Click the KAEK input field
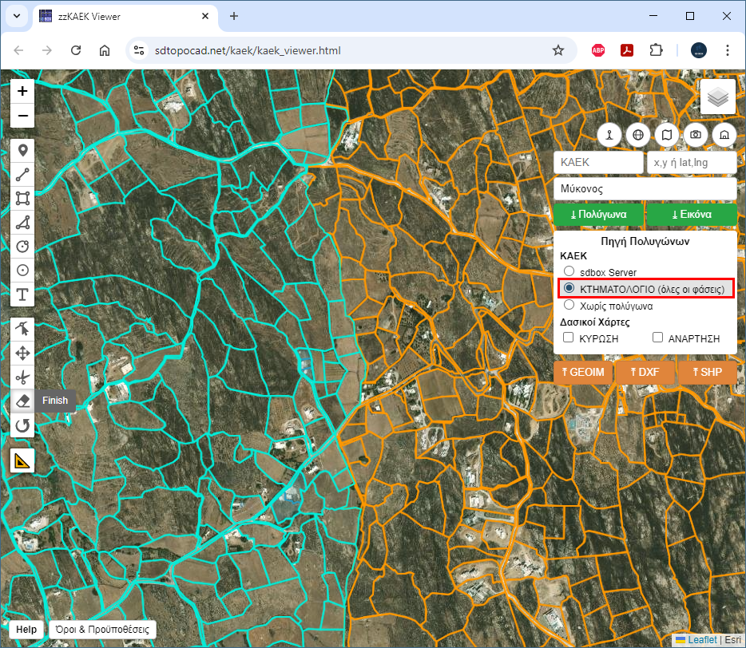This screenshot has width=746, height=648. coord(597,162)
